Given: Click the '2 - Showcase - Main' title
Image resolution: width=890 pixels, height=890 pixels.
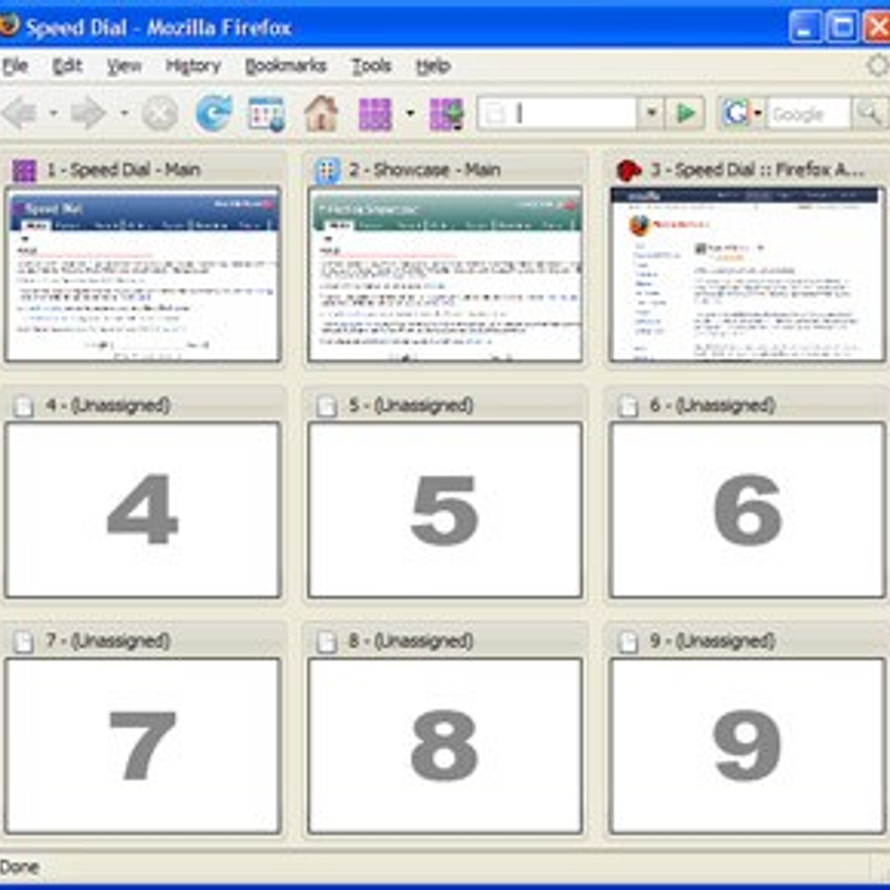Looking at the screenshot, I should (424, 170).
